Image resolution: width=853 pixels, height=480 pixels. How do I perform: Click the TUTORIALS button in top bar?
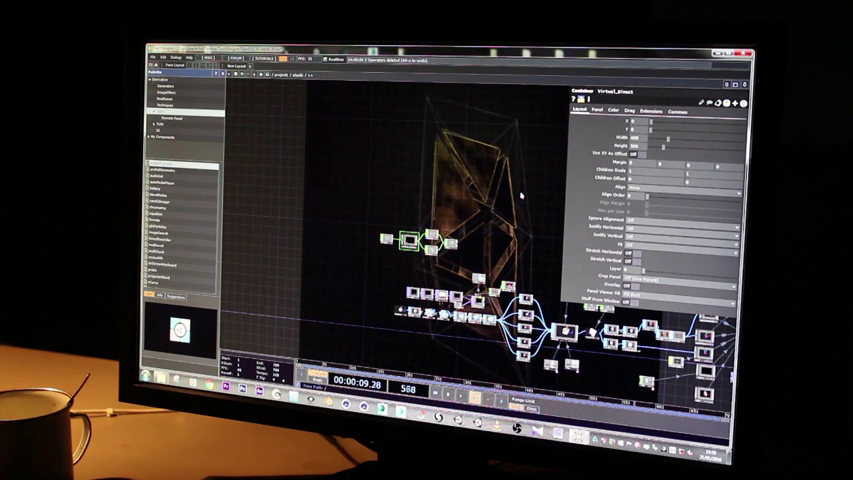(x=264, y=58)
